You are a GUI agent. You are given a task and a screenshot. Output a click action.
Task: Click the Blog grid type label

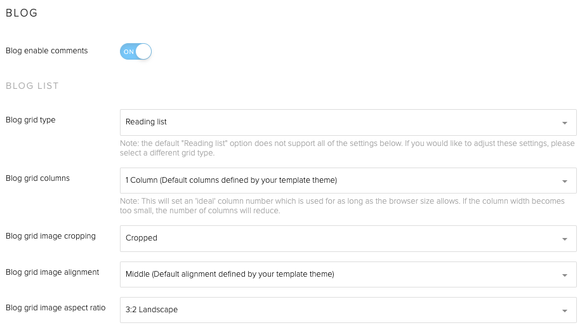tap(30, 120)
